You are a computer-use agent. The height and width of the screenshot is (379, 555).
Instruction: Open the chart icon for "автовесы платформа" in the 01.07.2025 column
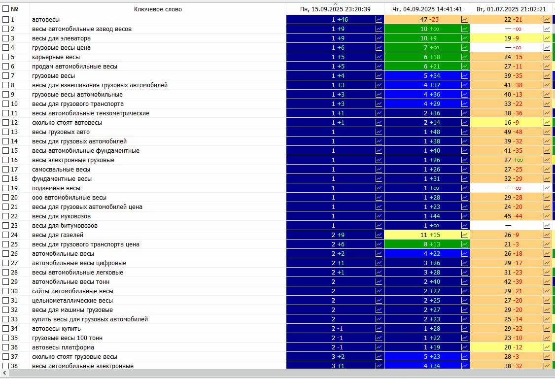pos(547,347)
